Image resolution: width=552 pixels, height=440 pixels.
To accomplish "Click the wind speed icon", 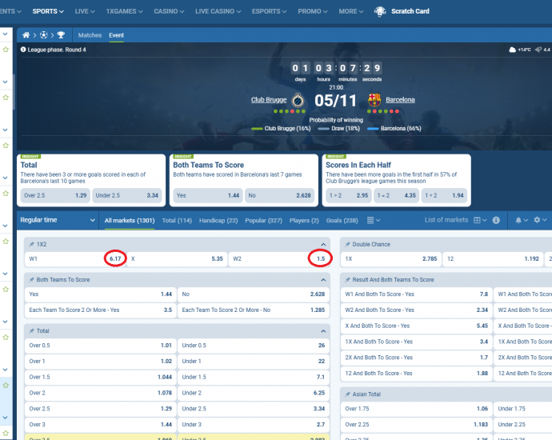I will click(x=538, y=50).
